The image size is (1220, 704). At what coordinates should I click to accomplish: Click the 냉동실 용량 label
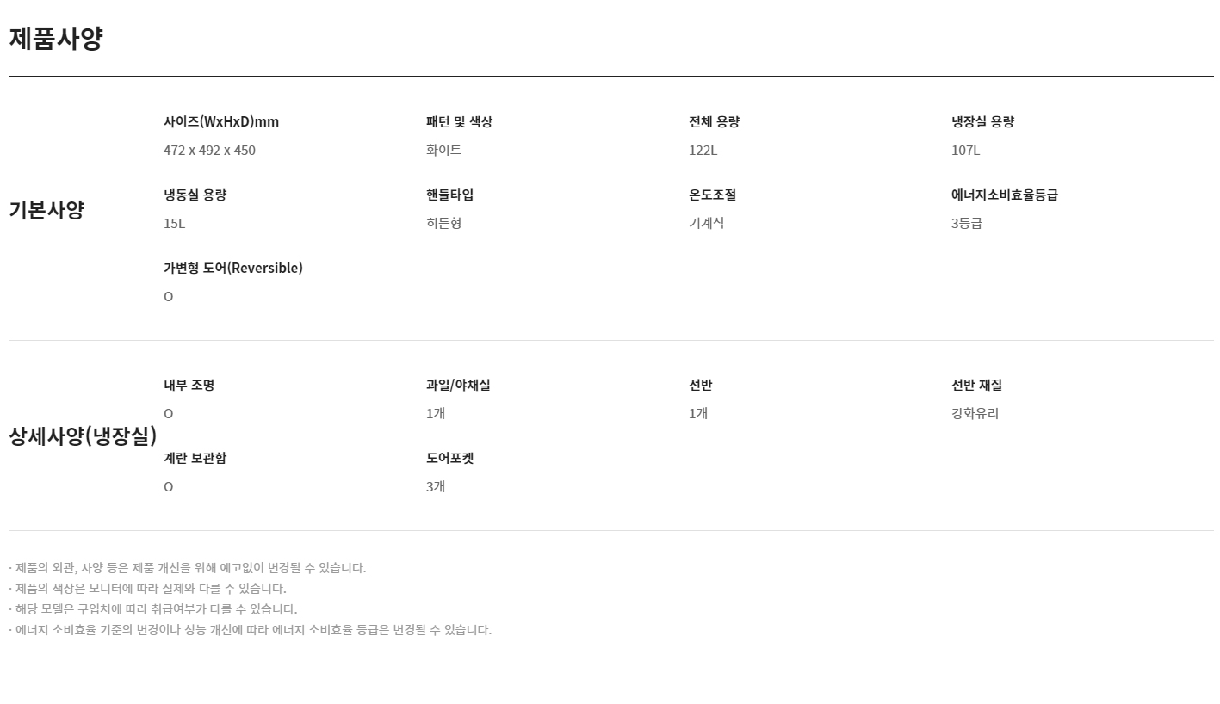tap(195, 195)
